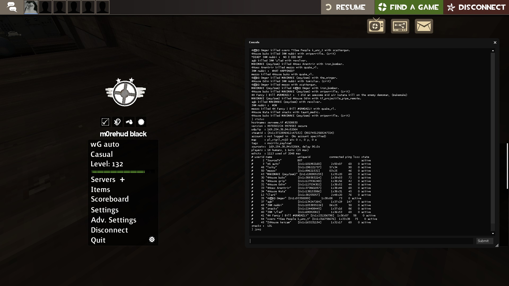Open the network share panel icon
This screenshot has width=509, height=286.
[400, 26]
